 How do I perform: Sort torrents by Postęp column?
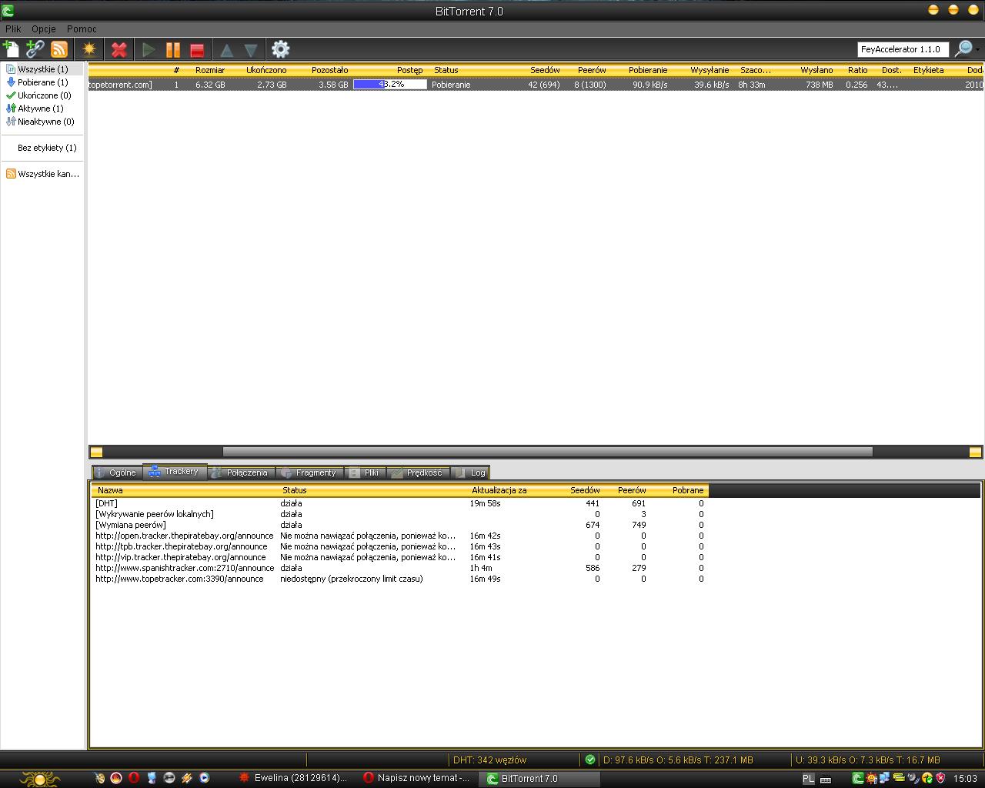(x=409, y=70)
